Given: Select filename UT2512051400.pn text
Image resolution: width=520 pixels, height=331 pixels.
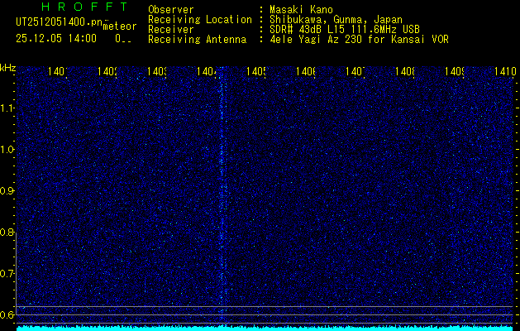Looking at the screenshot, I should (x=59, y=22).
